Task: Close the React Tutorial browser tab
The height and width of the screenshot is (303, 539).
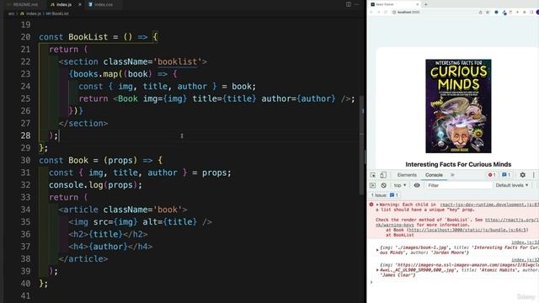Action: click(x=418, y=4)
